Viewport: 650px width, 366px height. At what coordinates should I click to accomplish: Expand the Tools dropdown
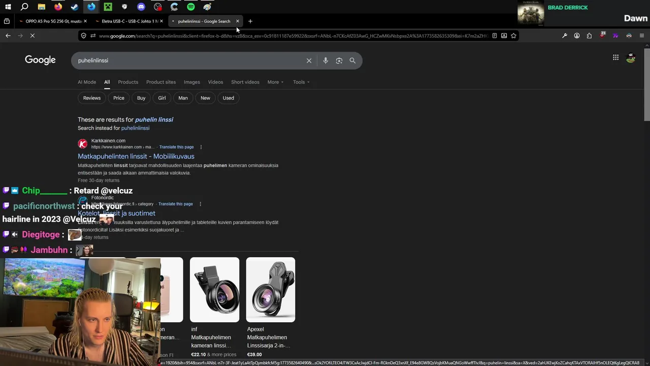click(x=301, y=82)
